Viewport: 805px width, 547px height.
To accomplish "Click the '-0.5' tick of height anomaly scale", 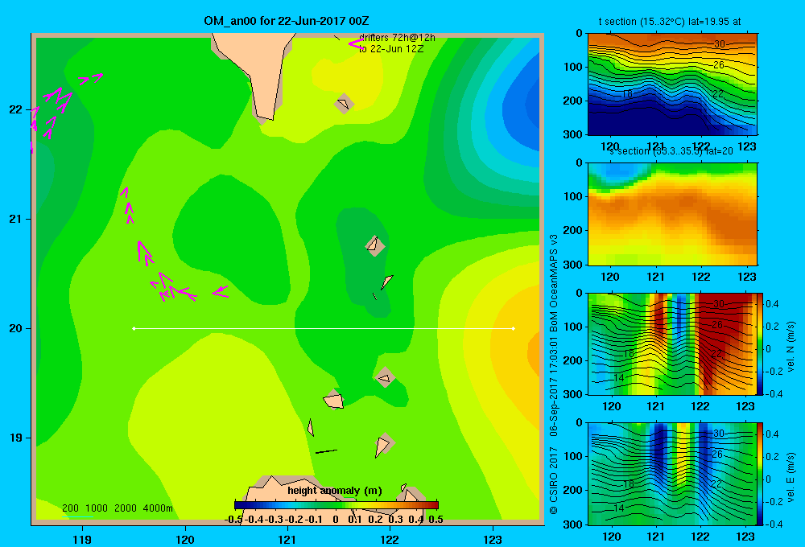I will click(x=233, y=520).
